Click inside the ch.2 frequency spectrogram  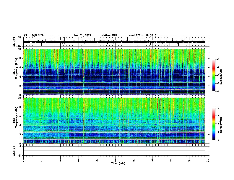coord(114,121)
